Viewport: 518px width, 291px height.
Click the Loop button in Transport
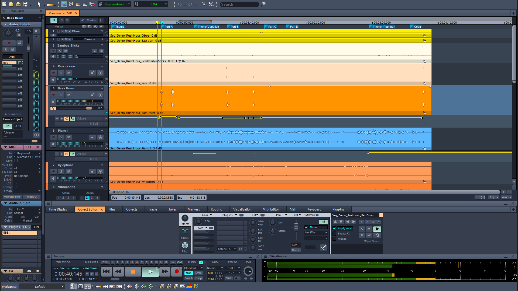[198, 278]
